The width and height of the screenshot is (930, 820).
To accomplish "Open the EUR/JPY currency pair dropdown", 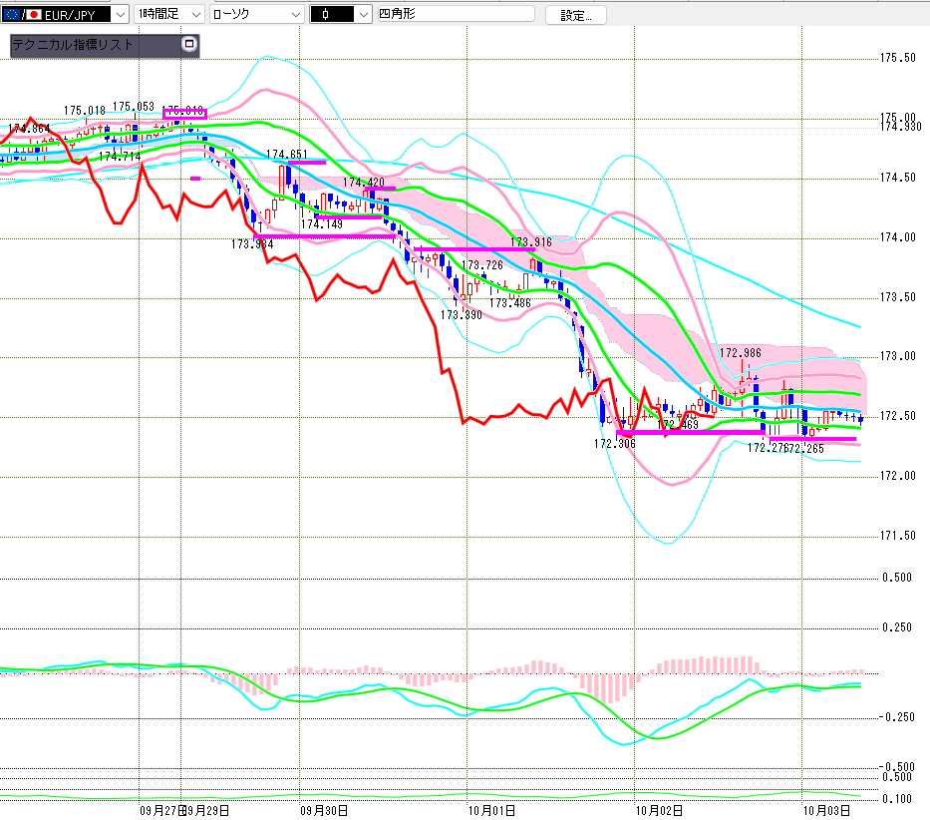I will 120,15.
